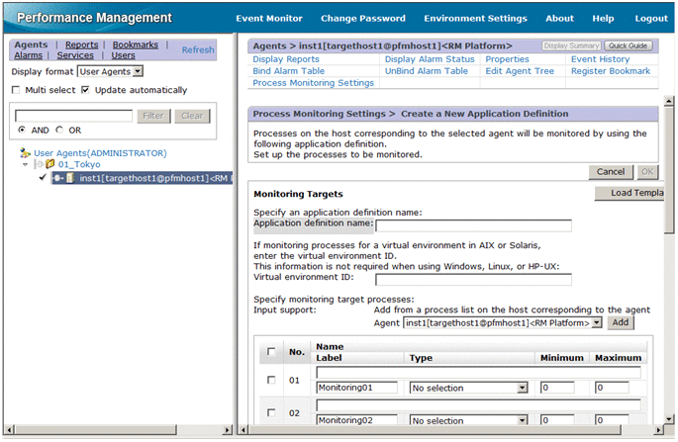Click the UnBind Alarm Table link
Image resolution: width=678 pixels, height=442 pixels.
pyautogui.click(x=426, y=71)
